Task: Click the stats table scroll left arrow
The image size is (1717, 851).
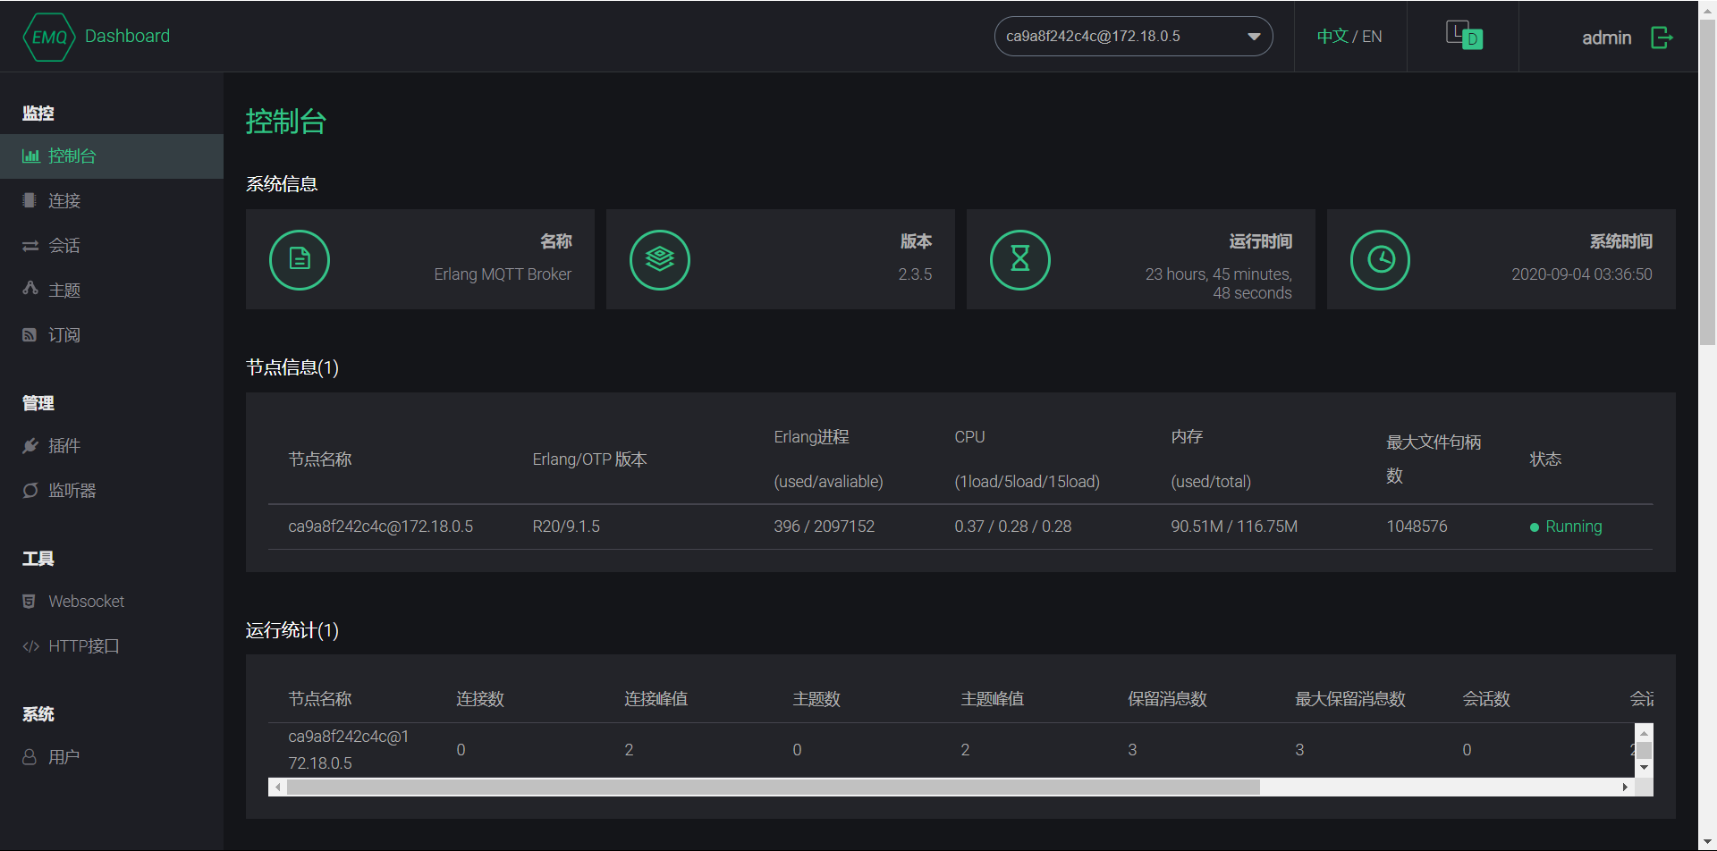Action: click(x=278, y=787)
